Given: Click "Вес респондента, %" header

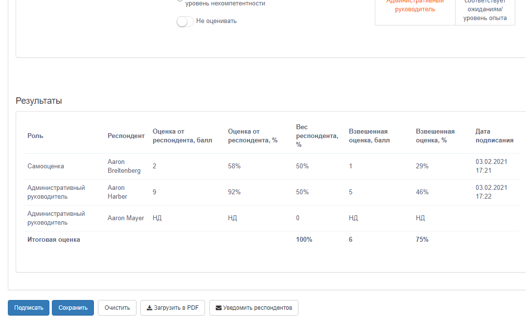Looking at the screenshot, I should point(317,136).
